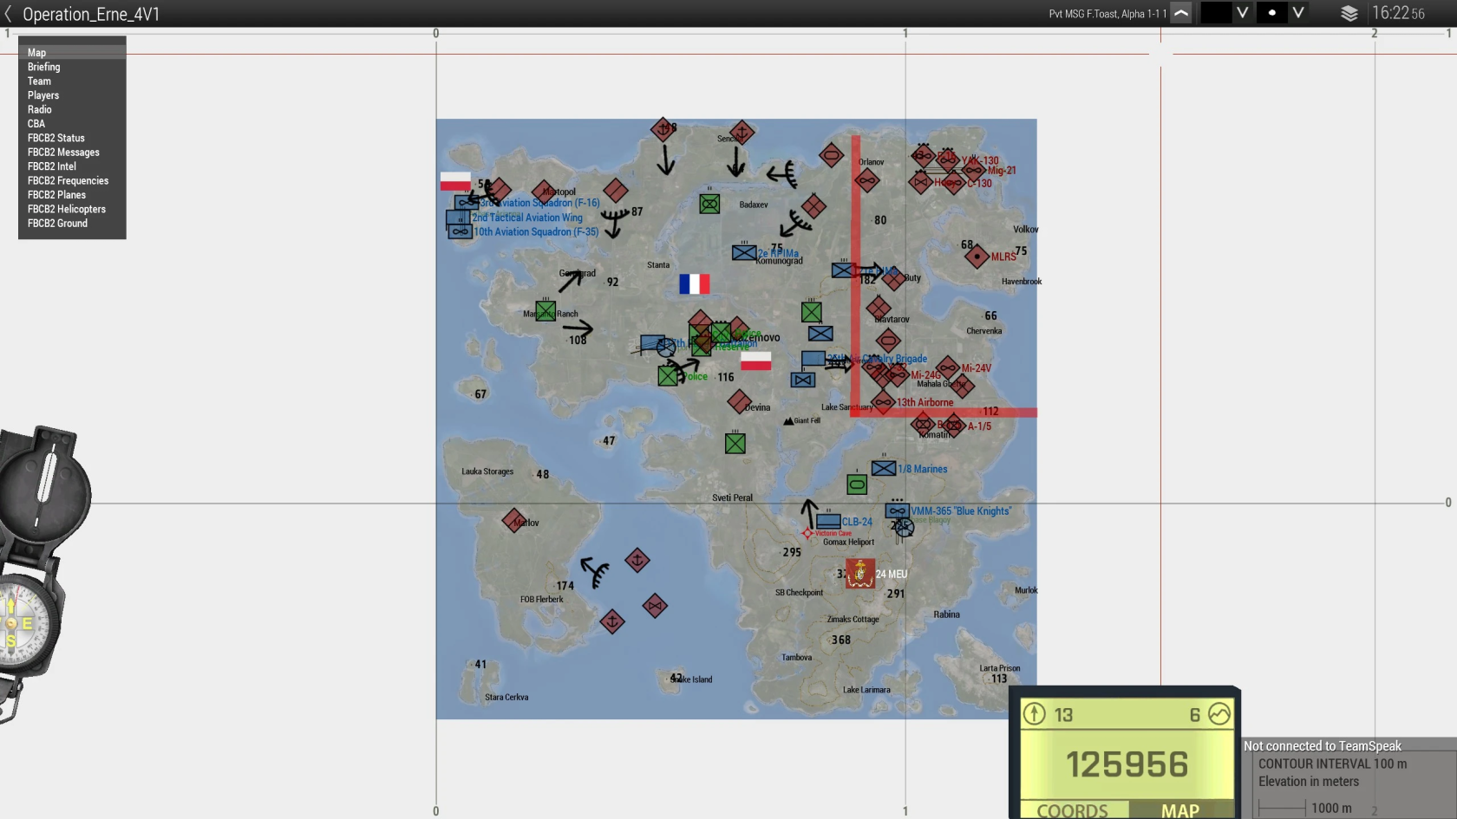
Task: Click the 24 MEU crest marker
Action: [859, 573]
